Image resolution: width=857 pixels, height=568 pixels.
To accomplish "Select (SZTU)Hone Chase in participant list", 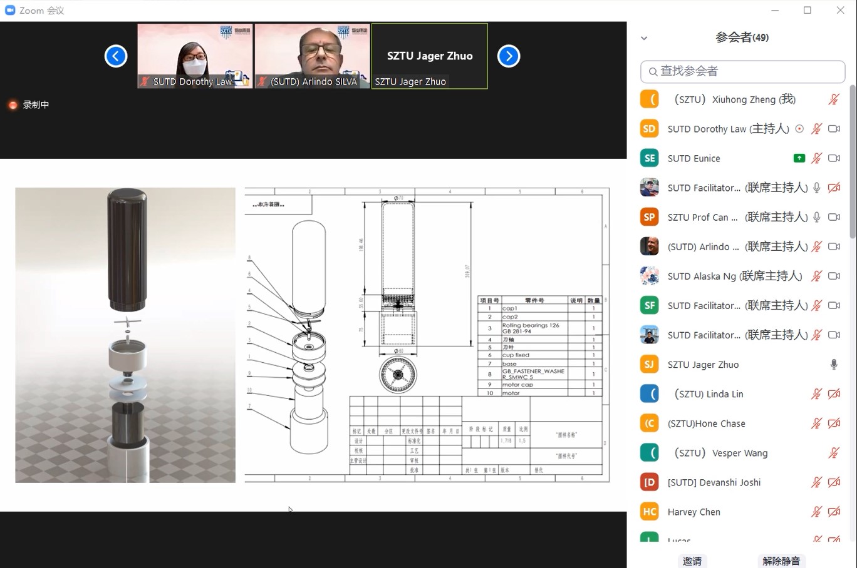I will click(x=706, y=423).
